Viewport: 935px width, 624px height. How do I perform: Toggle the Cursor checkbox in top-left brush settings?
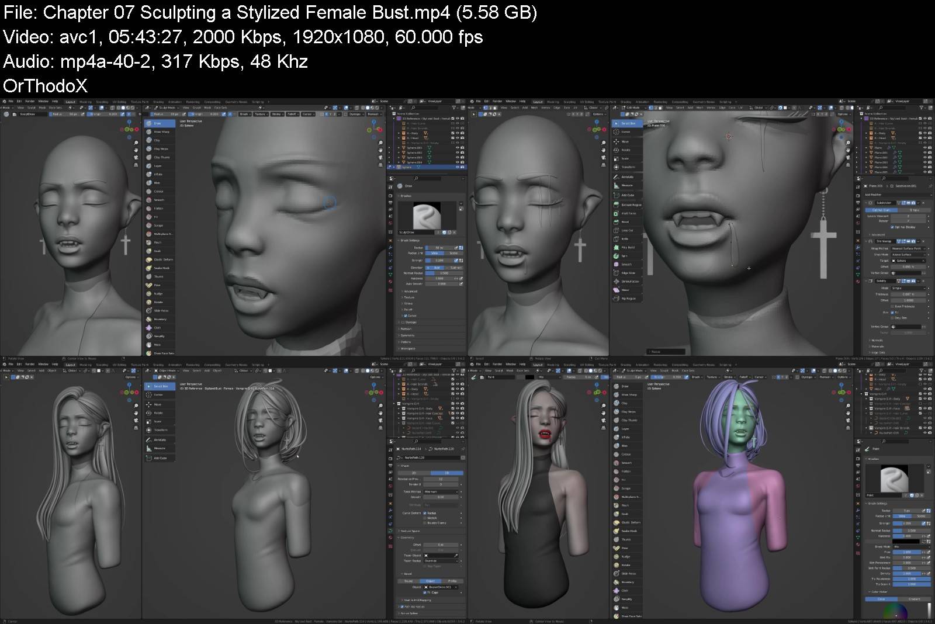pyautogui.click(x=405, y=316)
